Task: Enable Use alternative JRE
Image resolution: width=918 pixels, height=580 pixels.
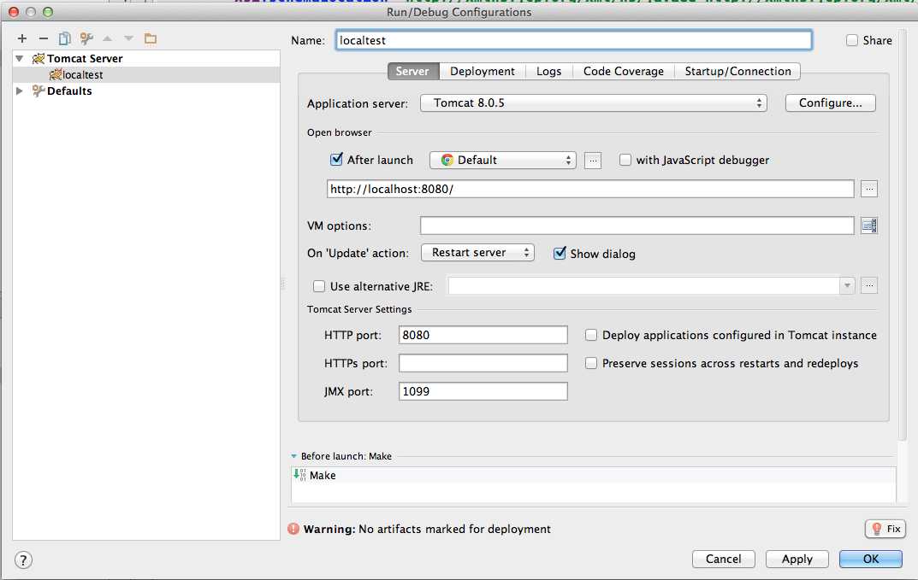Action: pos(319,286)
